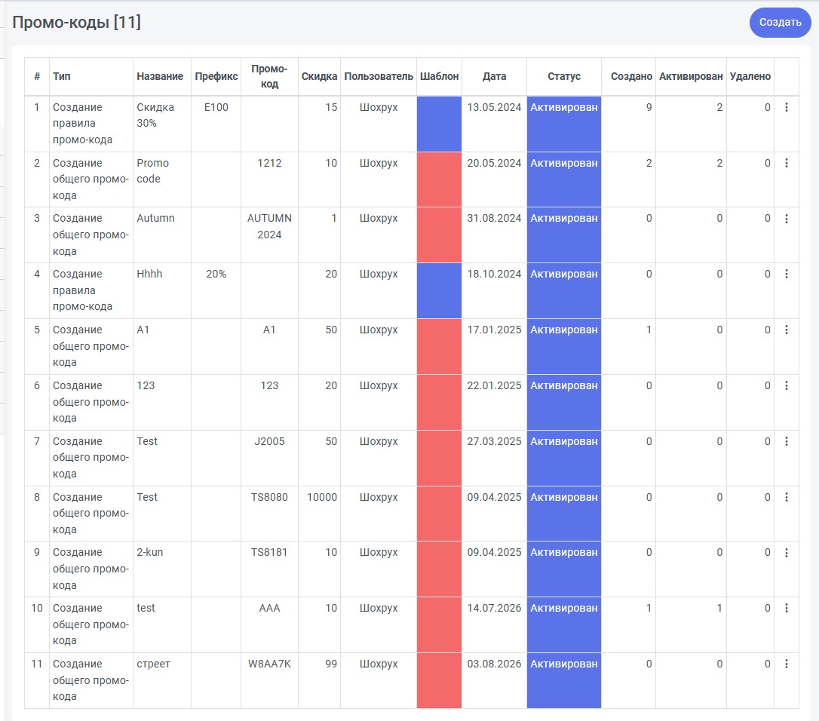The height and width of the screenshot is (721, 819).
Task: Click the 10000 discount value cell
Action: [x=322, y=497]
